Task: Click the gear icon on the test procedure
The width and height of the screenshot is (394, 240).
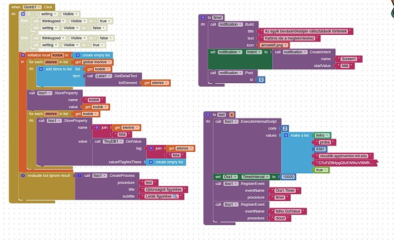Action: (x=208, y=115)
